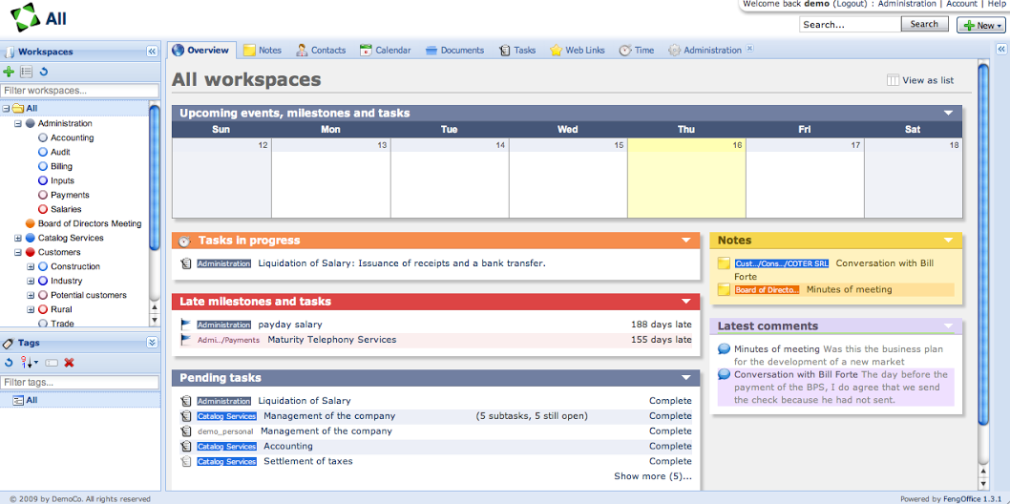Collapse the Tags panel
1010x504 pixels.
[152, 343]
